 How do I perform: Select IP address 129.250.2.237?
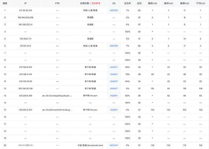pos(25,110)
